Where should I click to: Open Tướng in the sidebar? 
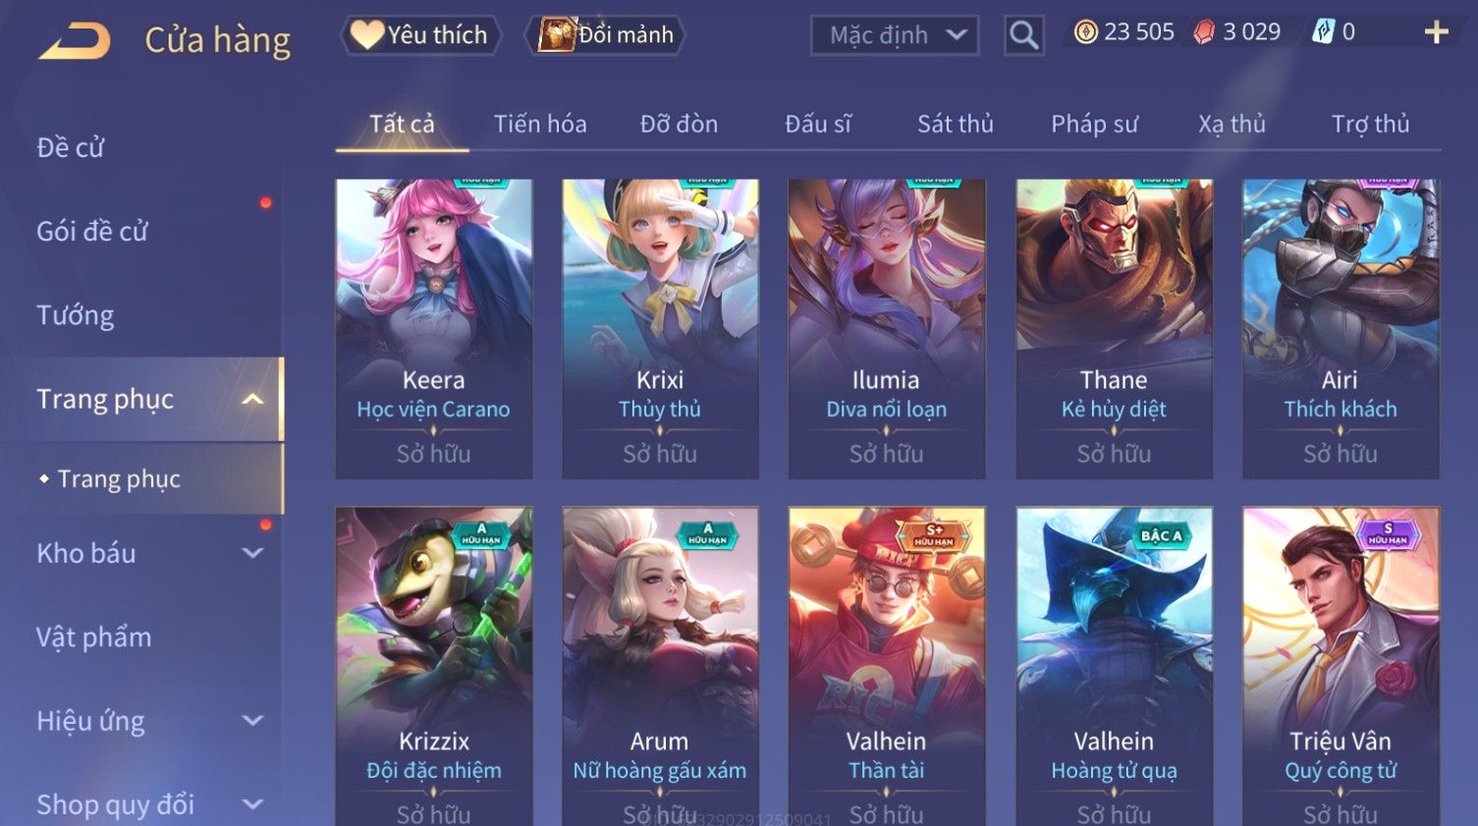click(76, 315)
